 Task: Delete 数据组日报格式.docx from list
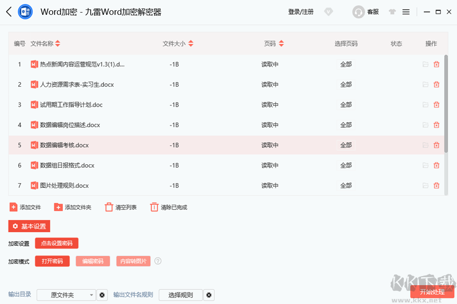(x=436, y=165)
